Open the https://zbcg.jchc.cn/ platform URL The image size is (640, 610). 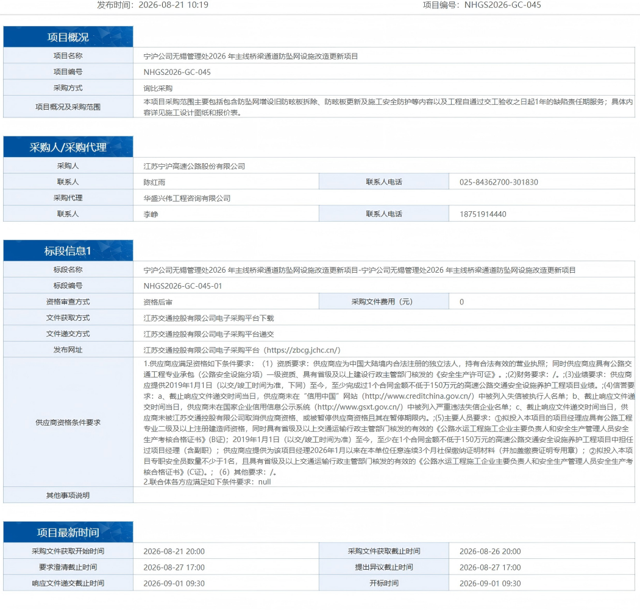tap(302, 350)
